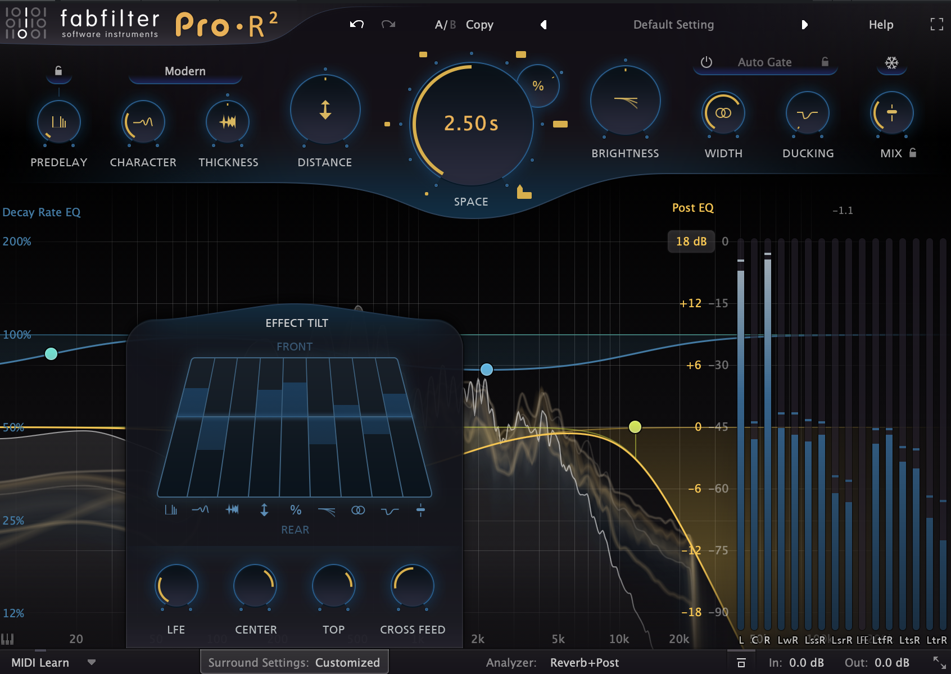The height and width of the screenshot is (674, 951).
Task: Select the Post EQ label
Action: click(693, 208)
